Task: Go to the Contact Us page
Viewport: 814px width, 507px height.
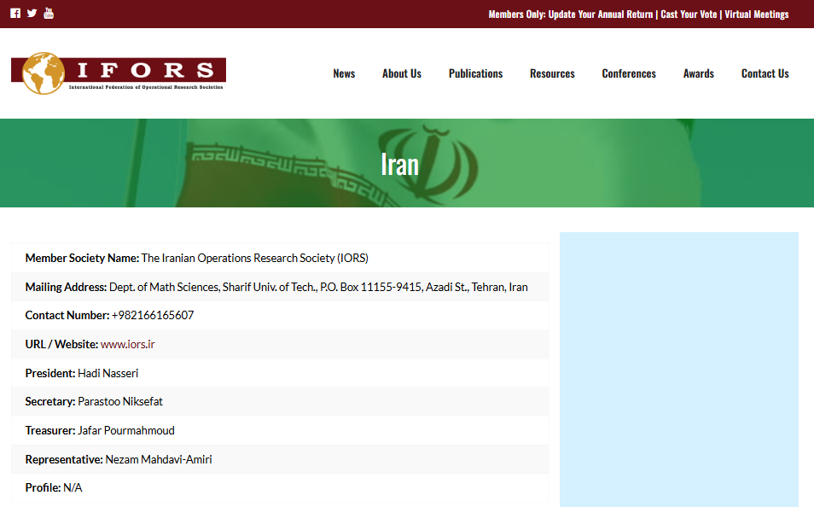Action: 765,73
